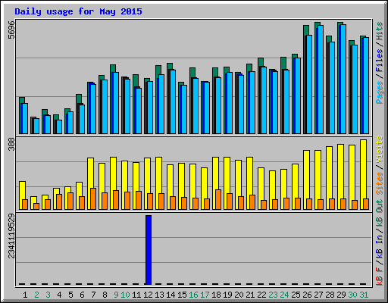The width and height of the screenshot is (388, 303).
Task: Click day label 8 on the x-axis
Action: tap(105, 295)
